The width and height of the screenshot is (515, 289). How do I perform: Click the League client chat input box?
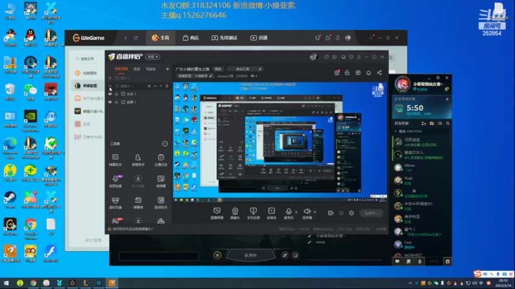(x=158, y=256)
